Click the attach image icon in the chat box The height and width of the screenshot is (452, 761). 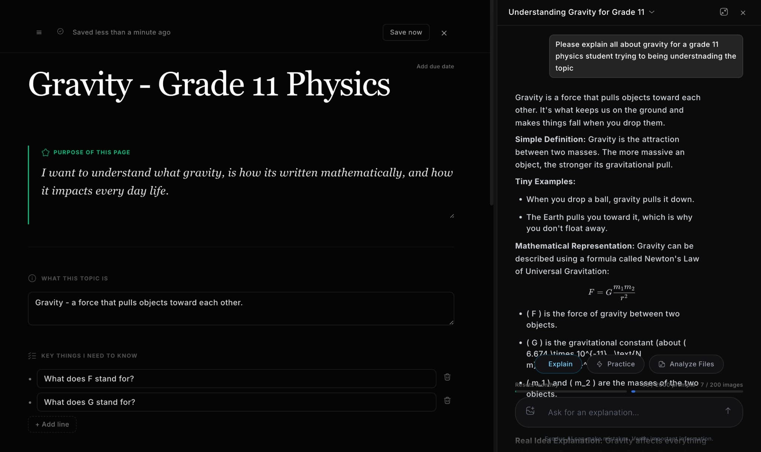click(x=530, y=411)
